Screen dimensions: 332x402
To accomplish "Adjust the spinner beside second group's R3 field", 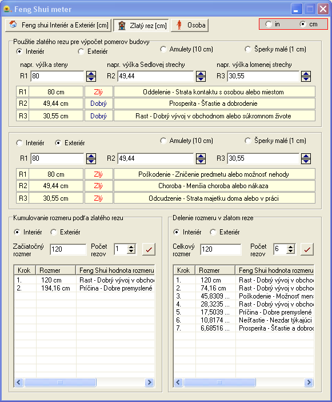I will (306, 158).
